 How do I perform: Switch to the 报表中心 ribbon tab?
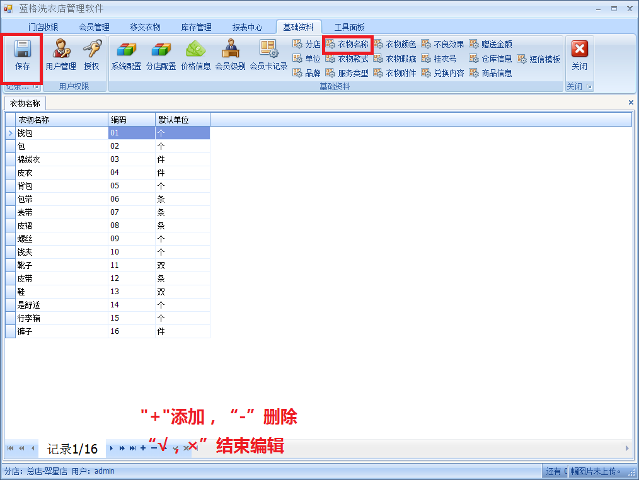[248, 27]
